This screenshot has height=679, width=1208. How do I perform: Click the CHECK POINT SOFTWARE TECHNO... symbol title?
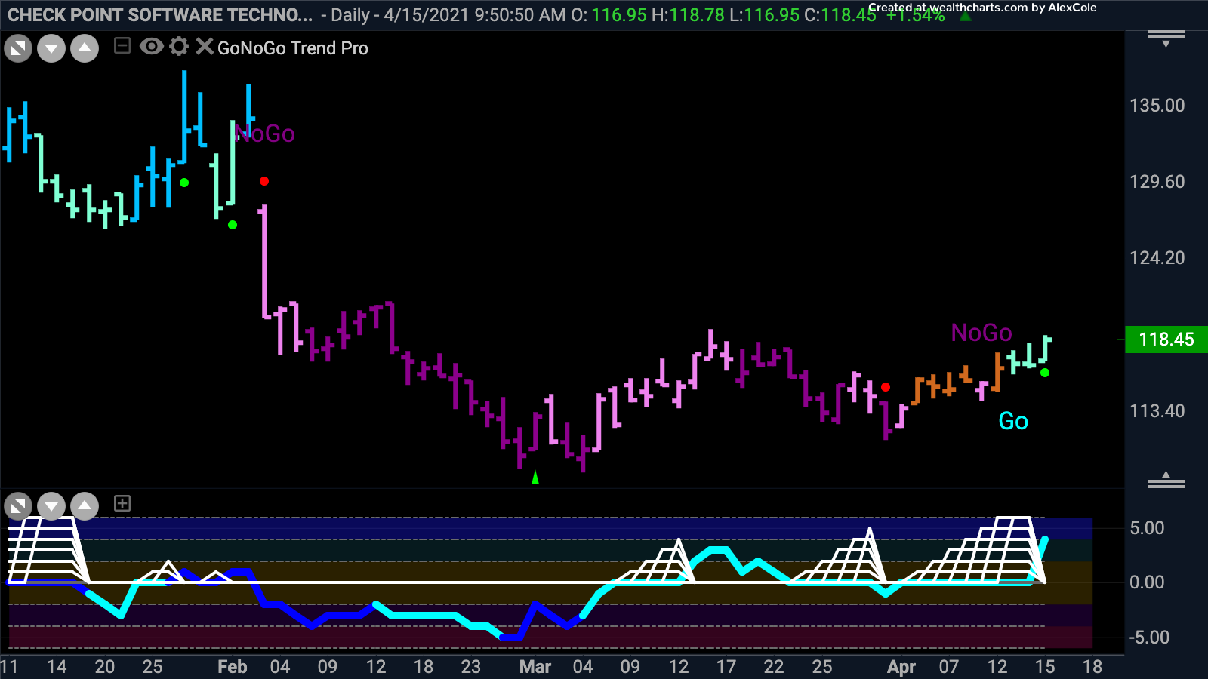(x=160, y=15)
